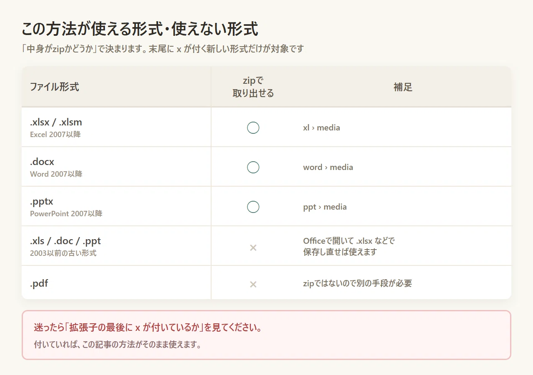Viewport: 533px width, 375px height.
Task: Click the 'PowerPoint 2007以降' subtitle
Action: click(66, 213)
